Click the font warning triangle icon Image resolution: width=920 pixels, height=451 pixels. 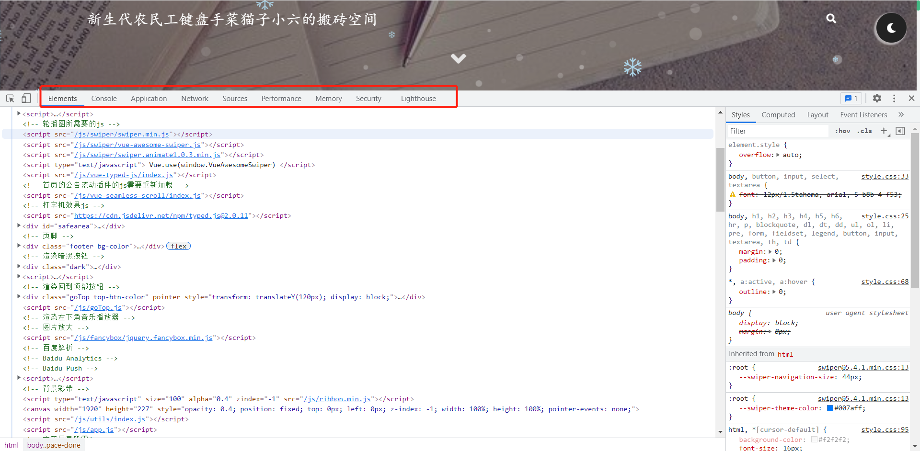coord(733,194)
